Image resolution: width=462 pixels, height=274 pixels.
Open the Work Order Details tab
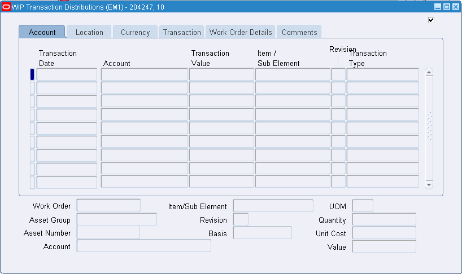(x=241, y=32)
